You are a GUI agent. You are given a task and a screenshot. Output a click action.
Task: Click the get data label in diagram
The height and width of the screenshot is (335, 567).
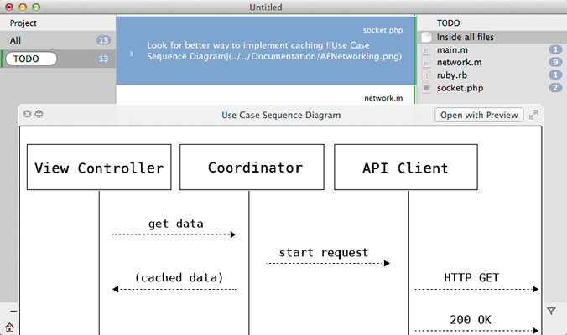[176, 224]
